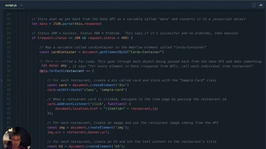Viewport: 266px width, 149px height.
Task: Click the 'getElementById' method call
Action: pyautogui.click(x=113, y=52)
